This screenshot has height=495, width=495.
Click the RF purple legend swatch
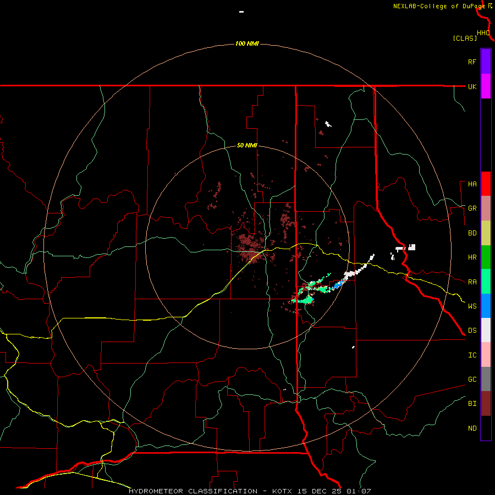click(486, 62)
